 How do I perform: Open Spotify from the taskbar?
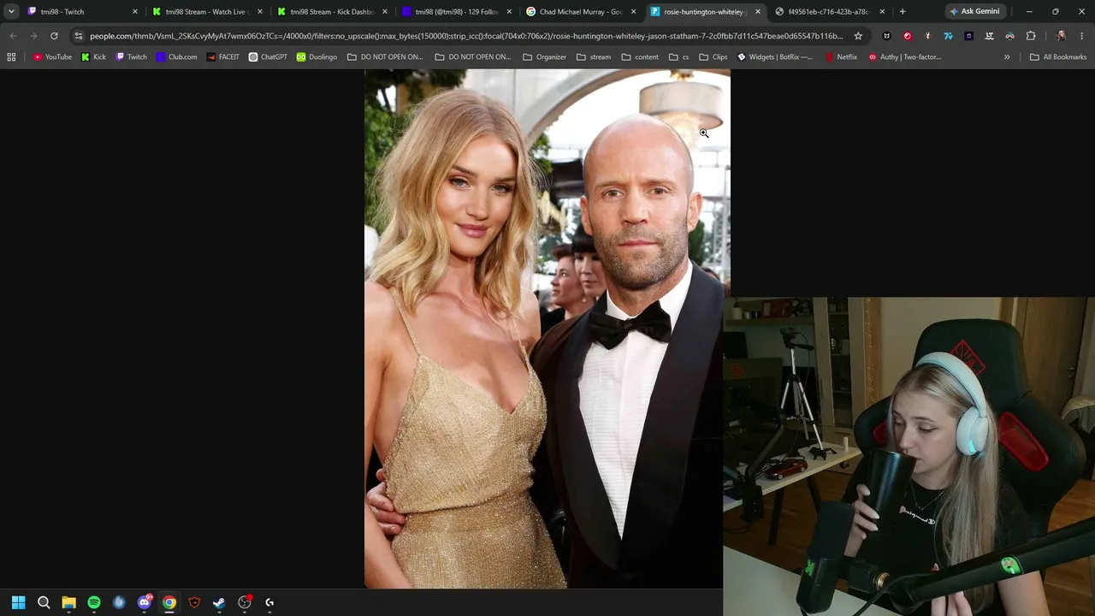tap(94, 602)
